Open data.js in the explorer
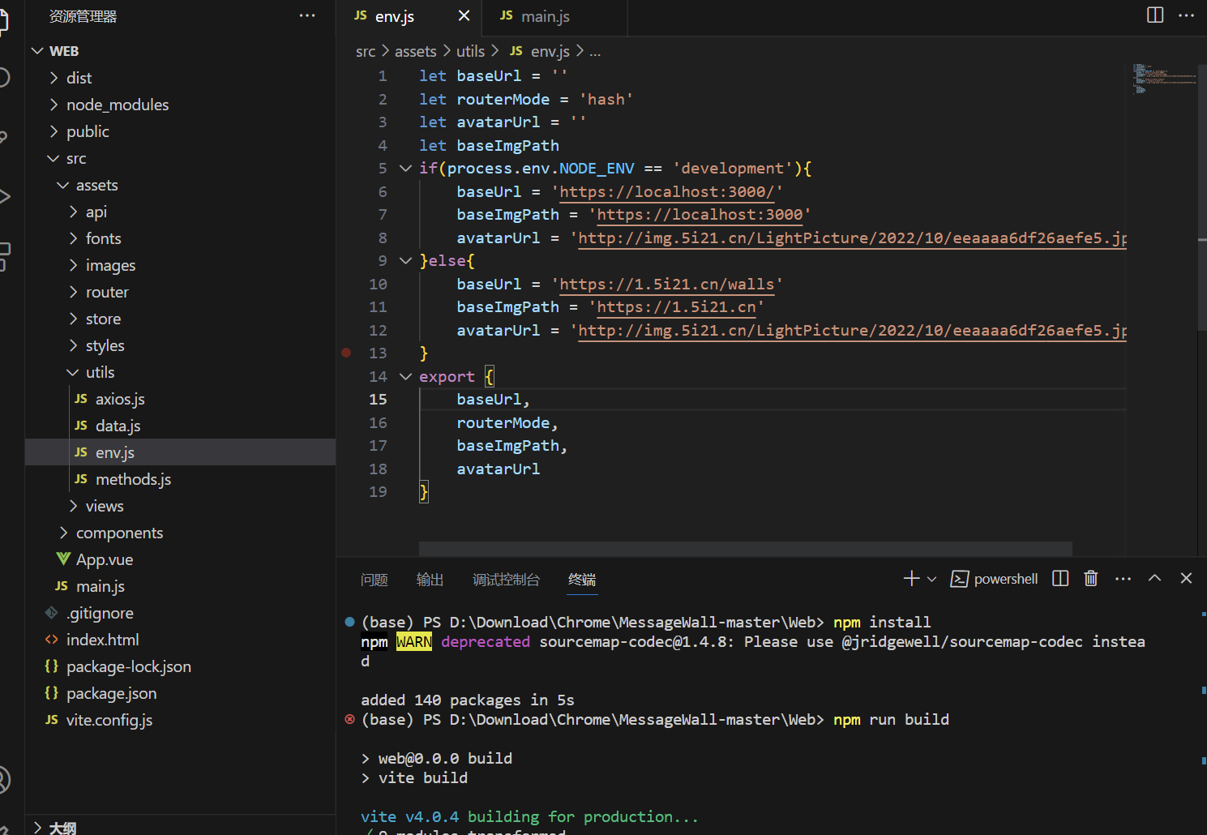 click(x=180, y=426)
